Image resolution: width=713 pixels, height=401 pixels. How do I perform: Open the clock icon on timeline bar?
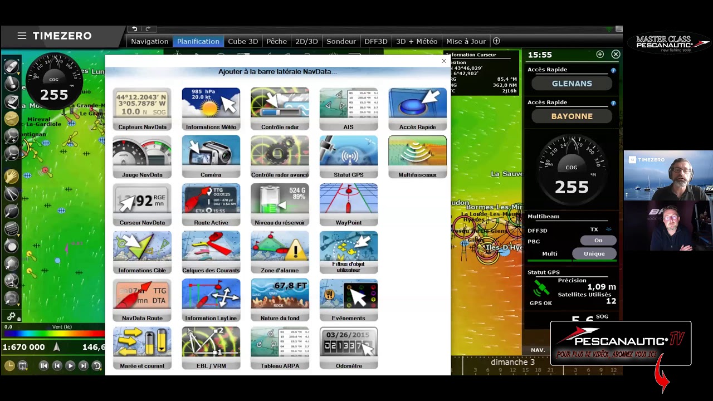click(x=9, y=366)
